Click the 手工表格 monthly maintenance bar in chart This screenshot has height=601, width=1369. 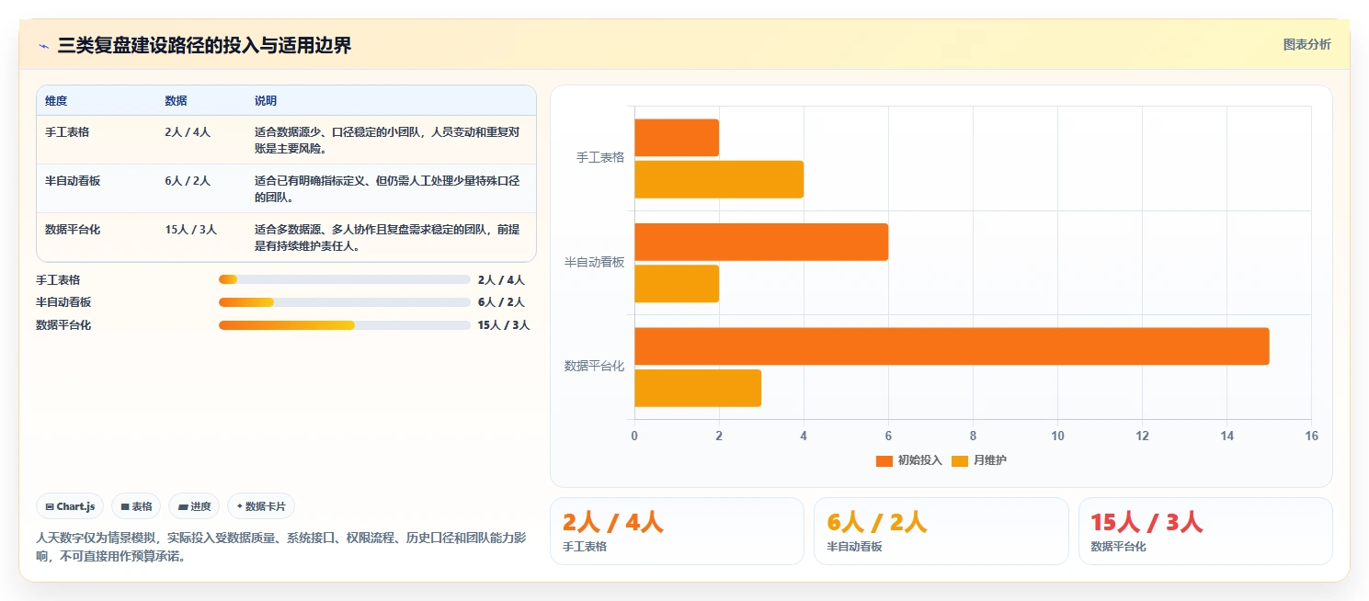(719, 179)
